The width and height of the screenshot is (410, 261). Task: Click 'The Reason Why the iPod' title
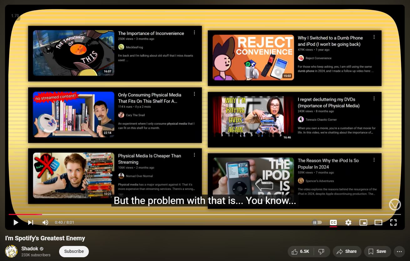coord(328,164)
